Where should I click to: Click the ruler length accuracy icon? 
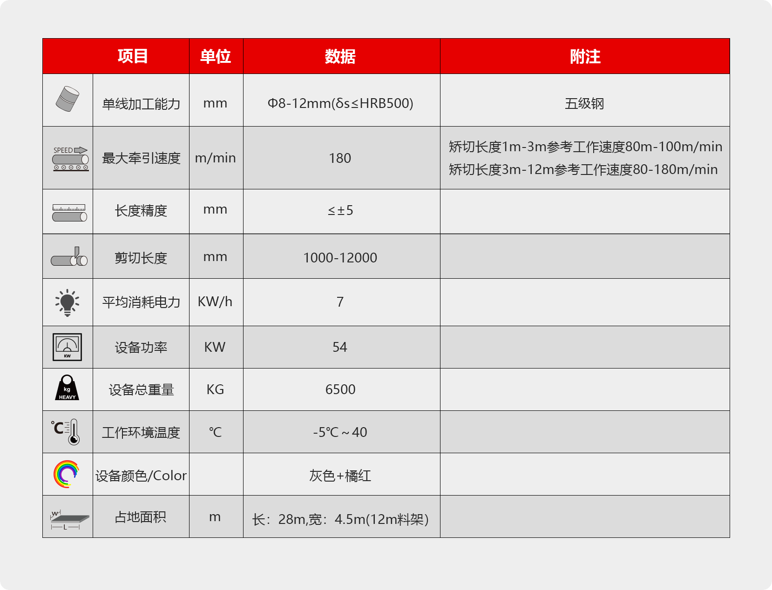pyautogui.click(x=69, y=213)
